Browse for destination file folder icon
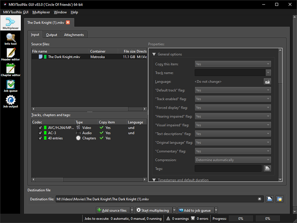Screen dimensions: 297x223 [270, 199]
